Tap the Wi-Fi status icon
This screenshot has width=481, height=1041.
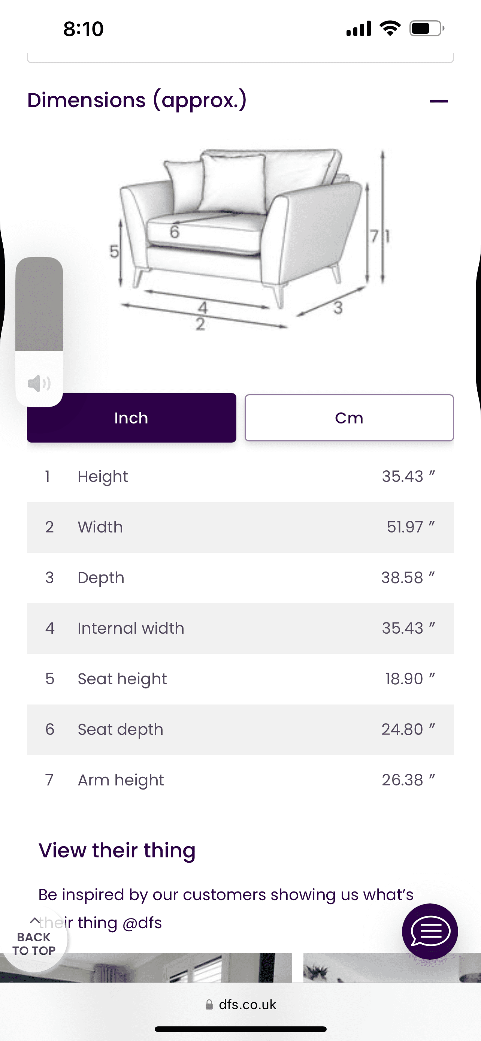click(390, 28)
